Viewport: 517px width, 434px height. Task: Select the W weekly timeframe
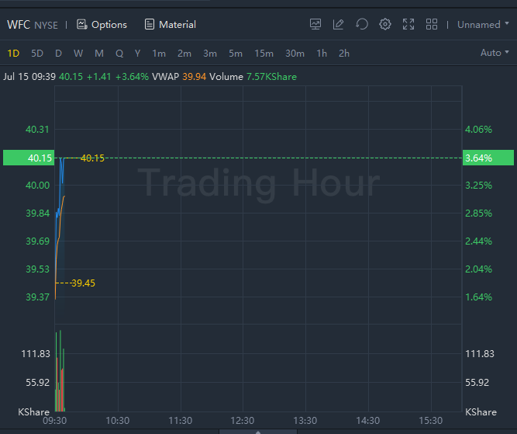(x=78, y=53)
